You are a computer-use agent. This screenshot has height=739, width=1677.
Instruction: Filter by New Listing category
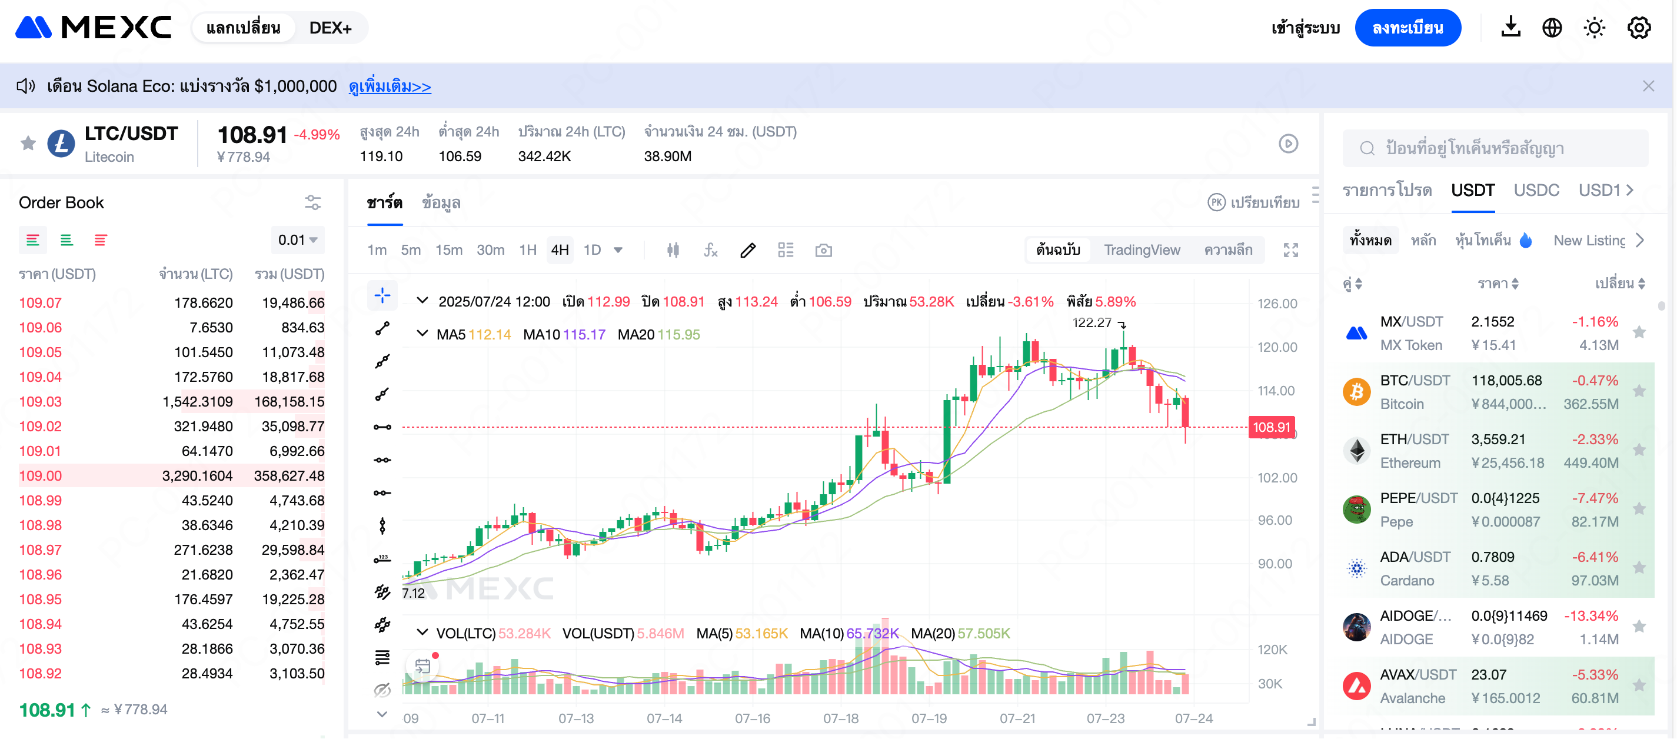(x=1589, y=240)
